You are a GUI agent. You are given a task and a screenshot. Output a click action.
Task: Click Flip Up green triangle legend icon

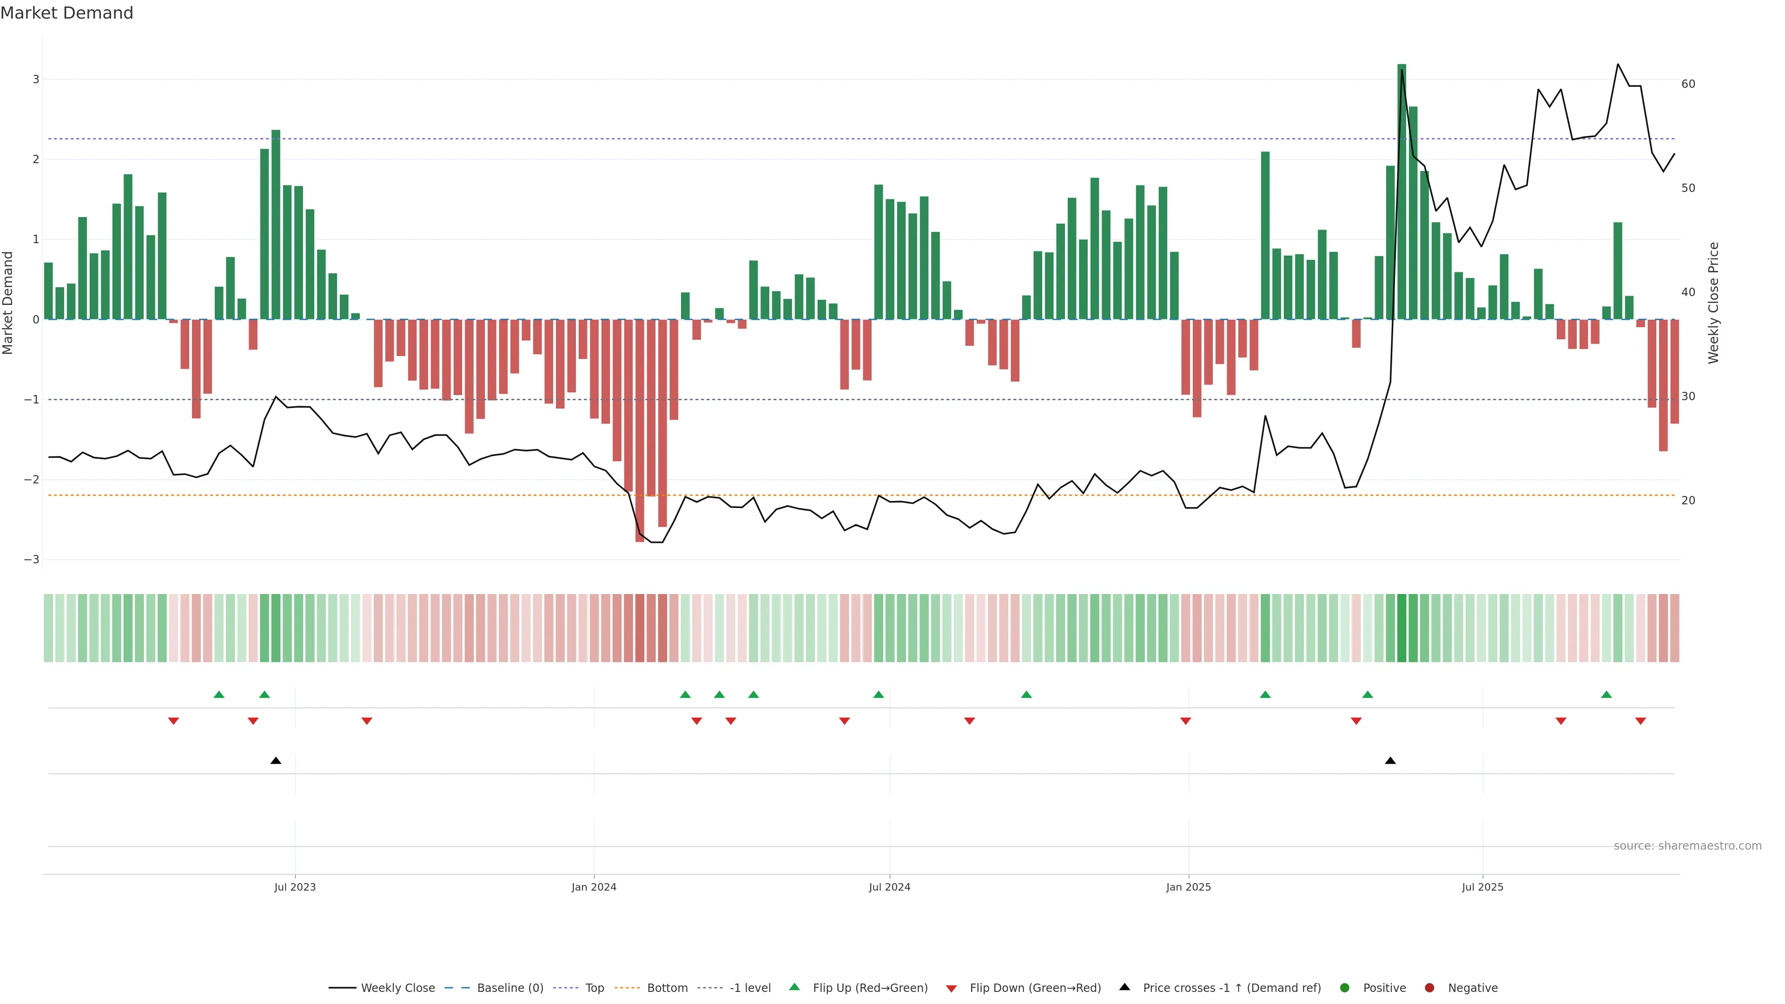coord(795,987)
